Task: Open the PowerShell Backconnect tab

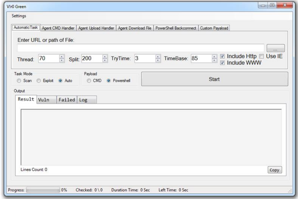Action: coord(176,28)
